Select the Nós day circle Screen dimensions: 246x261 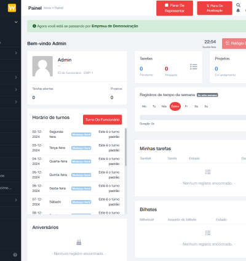tap(164, 106)
